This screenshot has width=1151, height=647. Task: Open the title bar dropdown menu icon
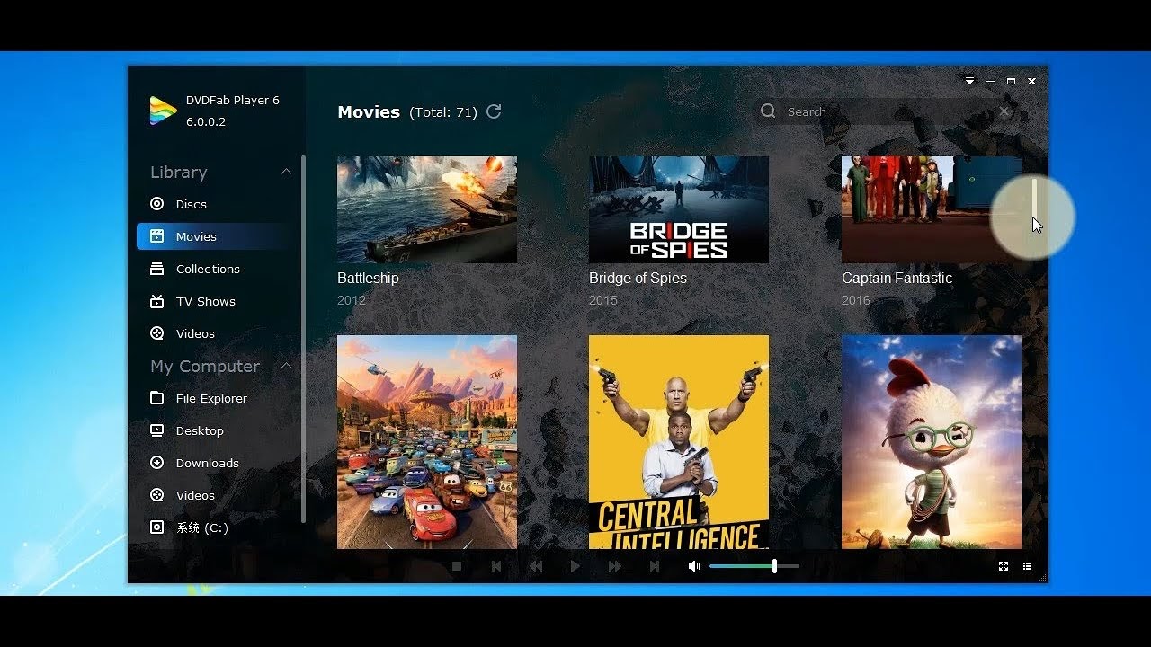coord(969,81)
